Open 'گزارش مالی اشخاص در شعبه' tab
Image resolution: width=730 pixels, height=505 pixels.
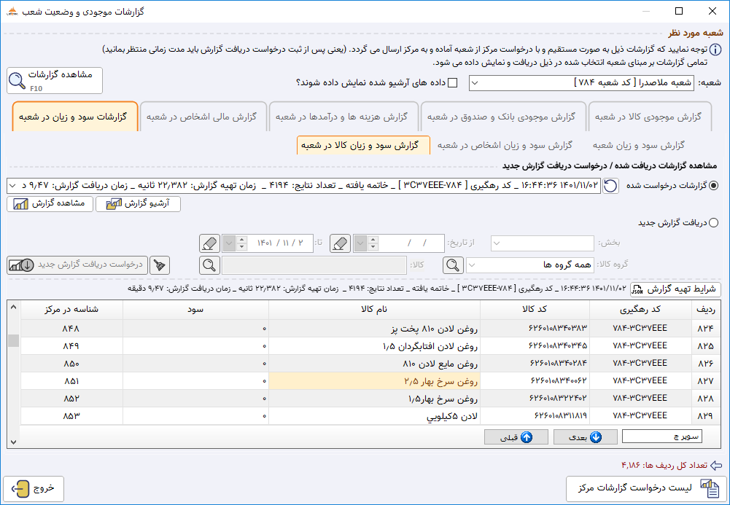[202, 117]
